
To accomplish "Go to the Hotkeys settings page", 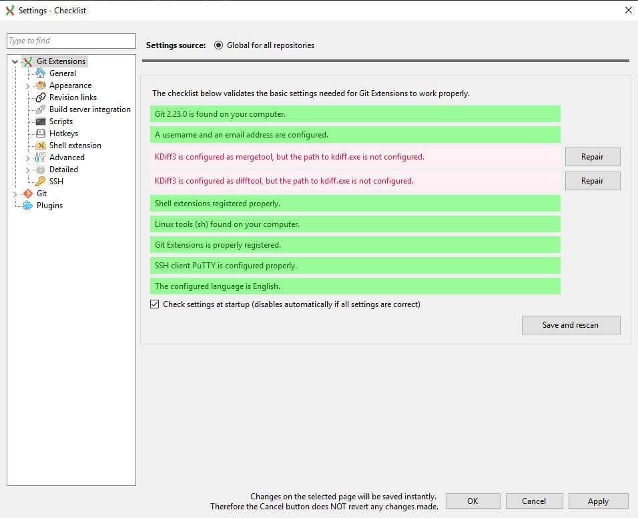I will (63, 134).
